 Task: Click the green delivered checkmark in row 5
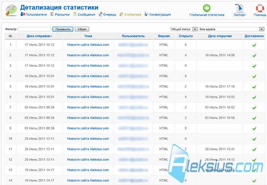click(x=254, y=87)
